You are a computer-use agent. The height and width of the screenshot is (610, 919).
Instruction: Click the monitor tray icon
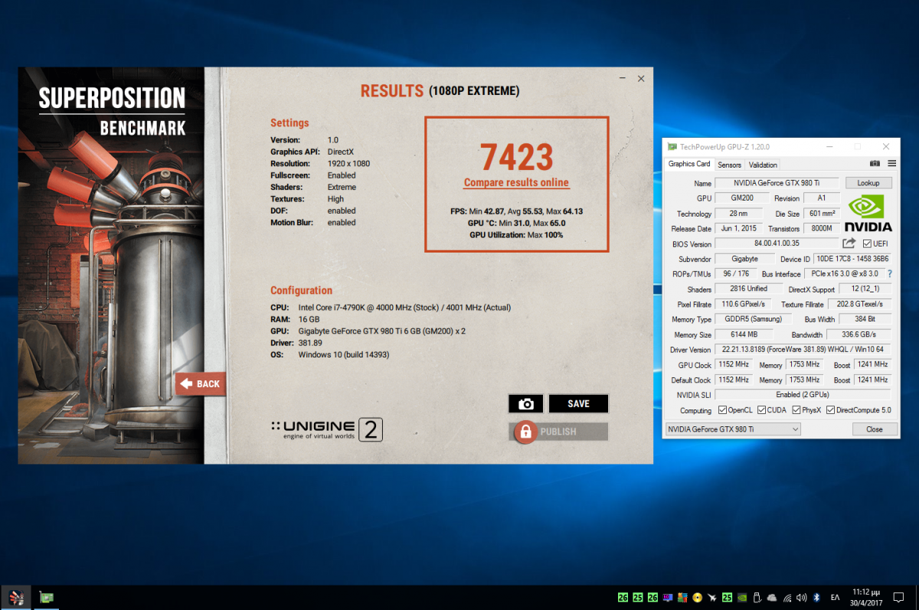coord(668,597)
